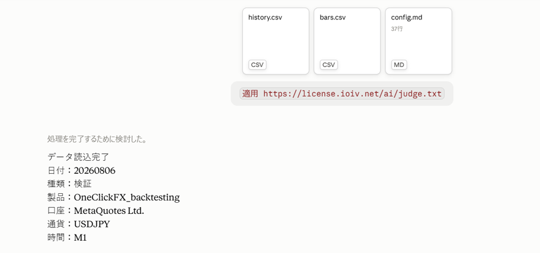Click the 種類:検証 line
Viewport: 540px width, 253px height.
69,184
